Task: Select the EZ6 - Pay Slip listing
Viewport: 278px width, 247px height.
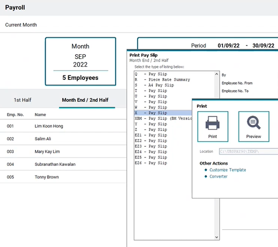Action: tap(150, 163)
